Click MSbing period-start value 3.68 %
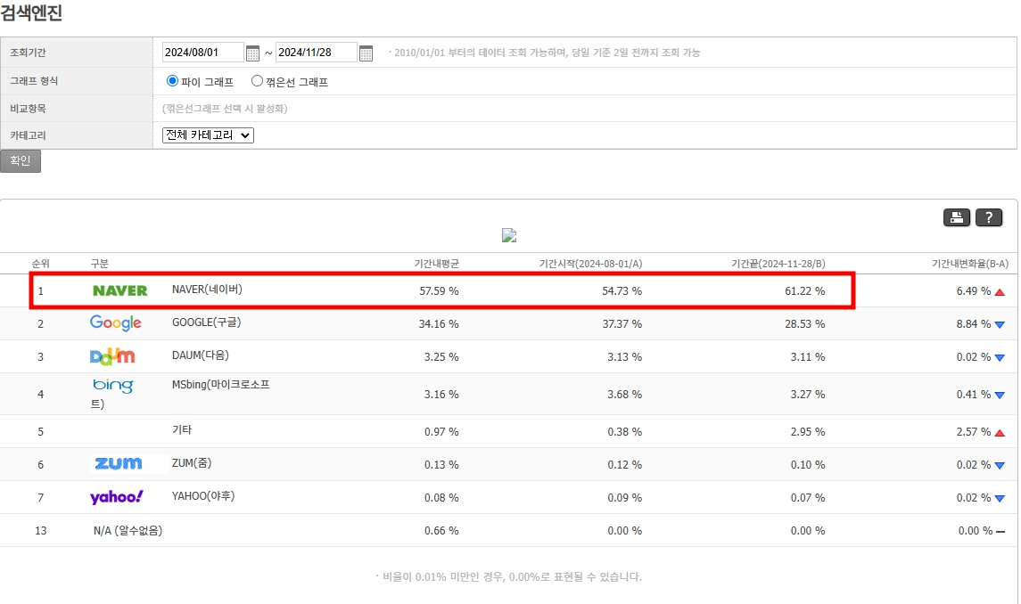Image resolution: width=1021 pixels, height=604 pixels. (624, 395)
